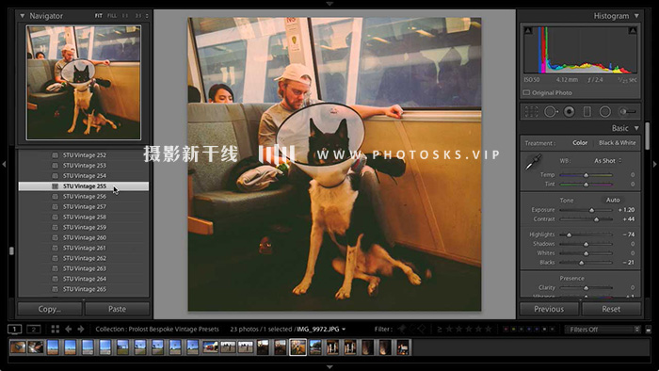
Task: Select the Radial Filter tool
Action: 604,112
